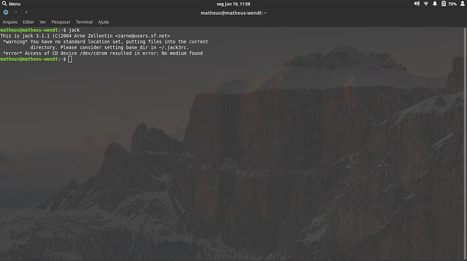Click the 'jack' command text
The width and height of the screenshot is (467, 261).
74,30
